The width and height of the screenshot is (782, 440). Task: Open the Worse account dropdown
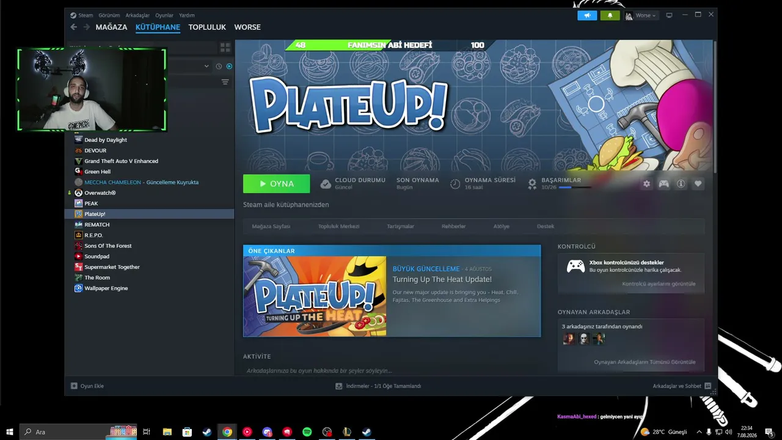(x=640, y=15)
